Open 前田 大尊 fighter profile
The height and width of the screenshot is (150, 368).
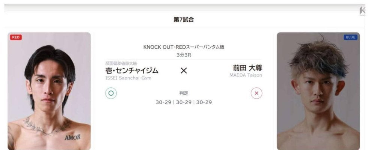247,68
